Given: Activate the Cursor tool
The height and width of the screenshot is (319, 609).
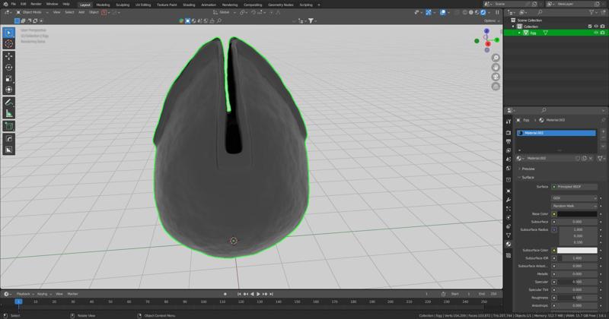Looking at the screenshot, I should (x=9, y=44).
